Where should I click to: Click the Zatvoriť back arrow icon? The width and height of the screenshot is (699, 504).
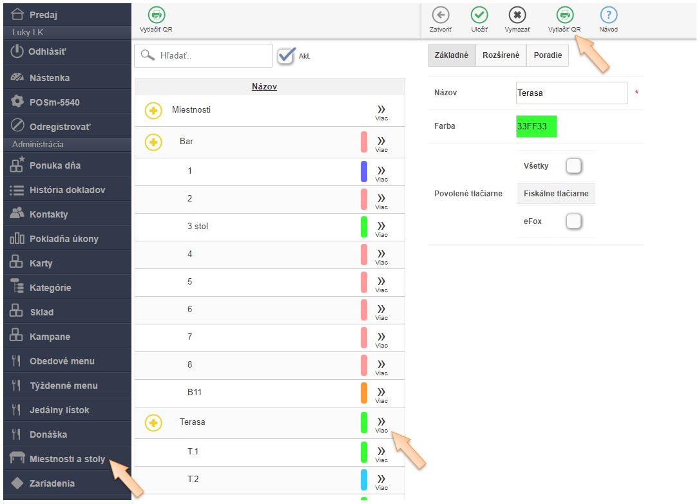(x=441, y=15)
